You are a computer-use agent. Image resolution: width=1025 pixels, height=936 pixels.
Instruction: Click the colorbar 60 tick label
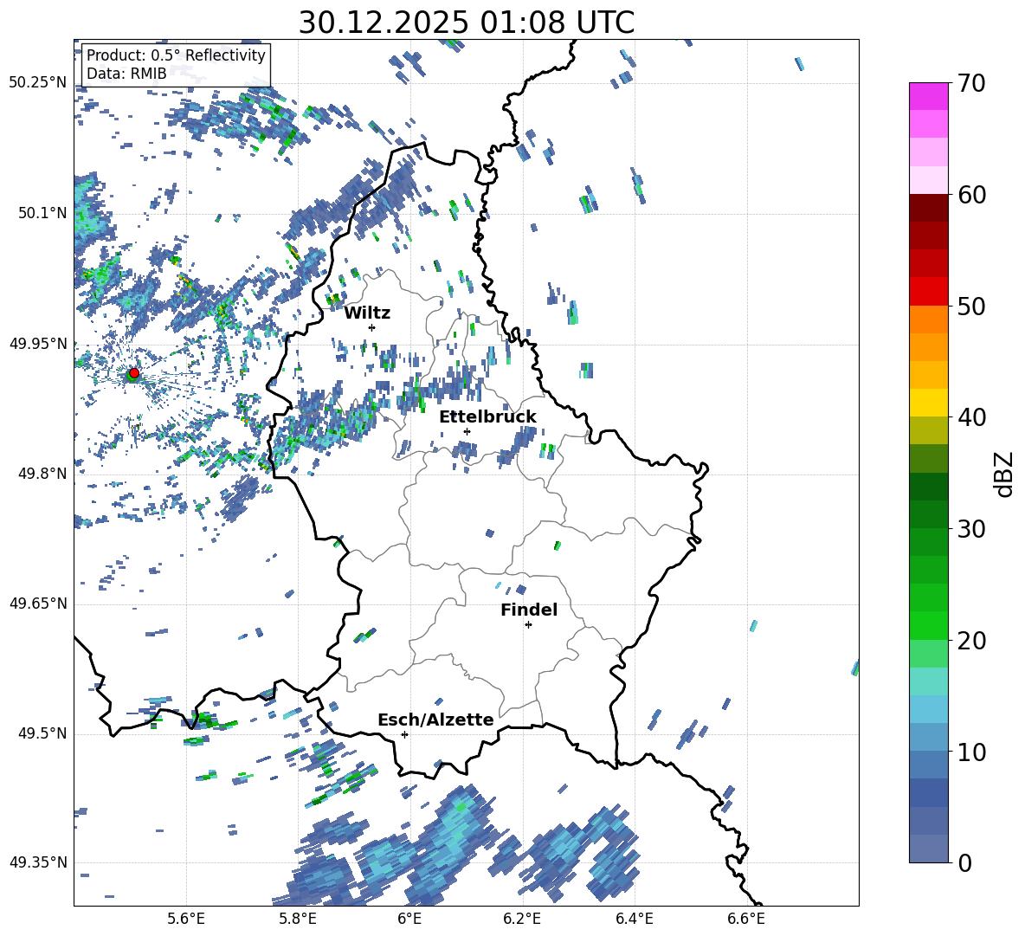tap(971, 195)
